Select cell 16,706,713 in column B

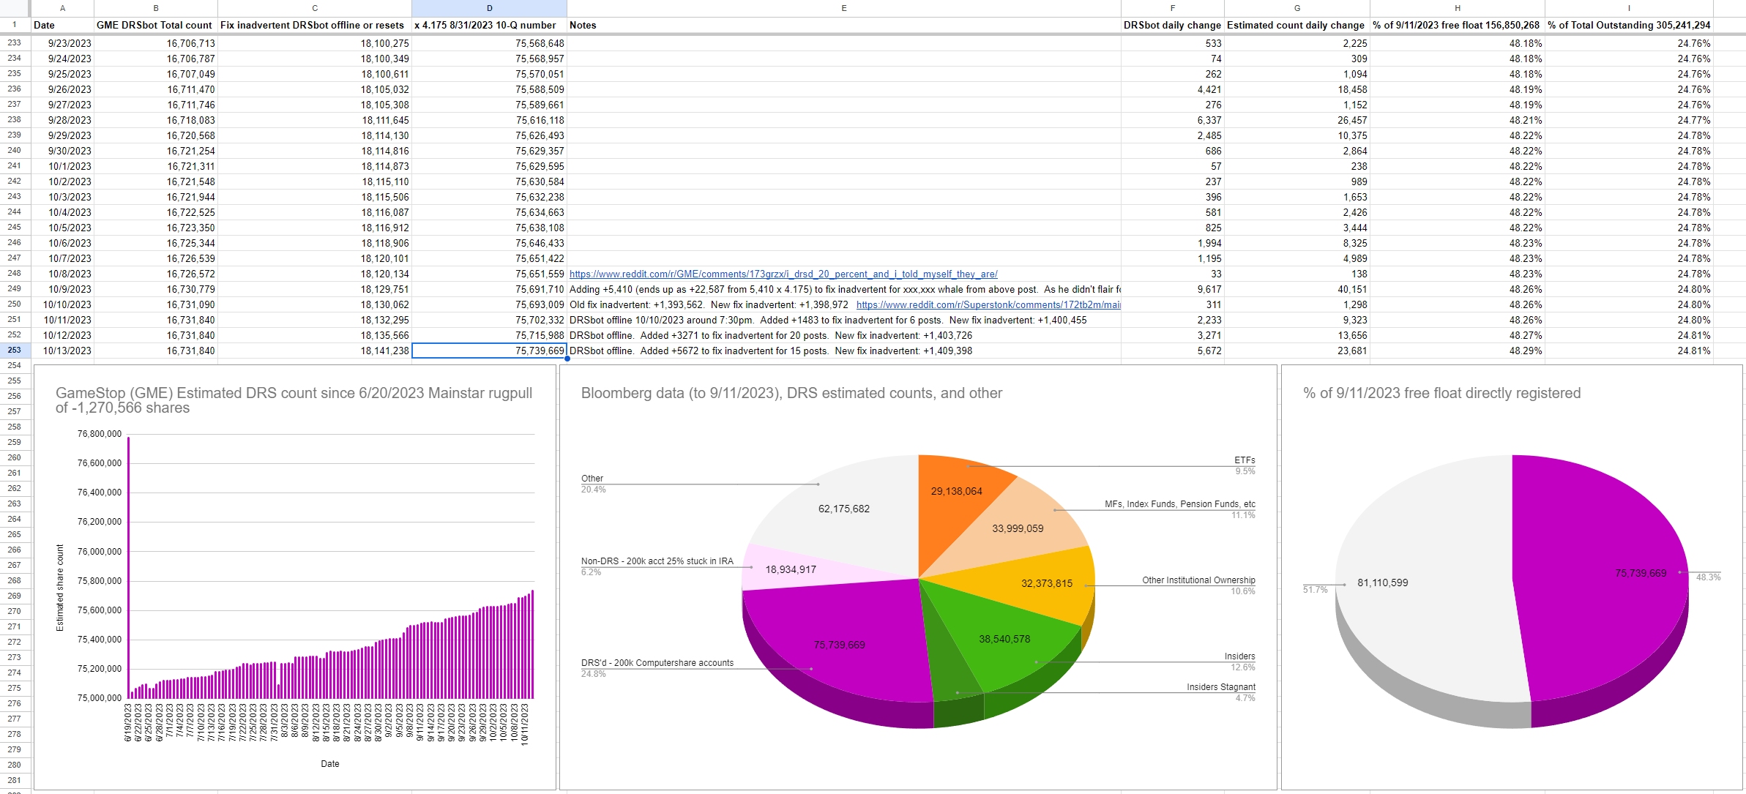tap(155, 43)
